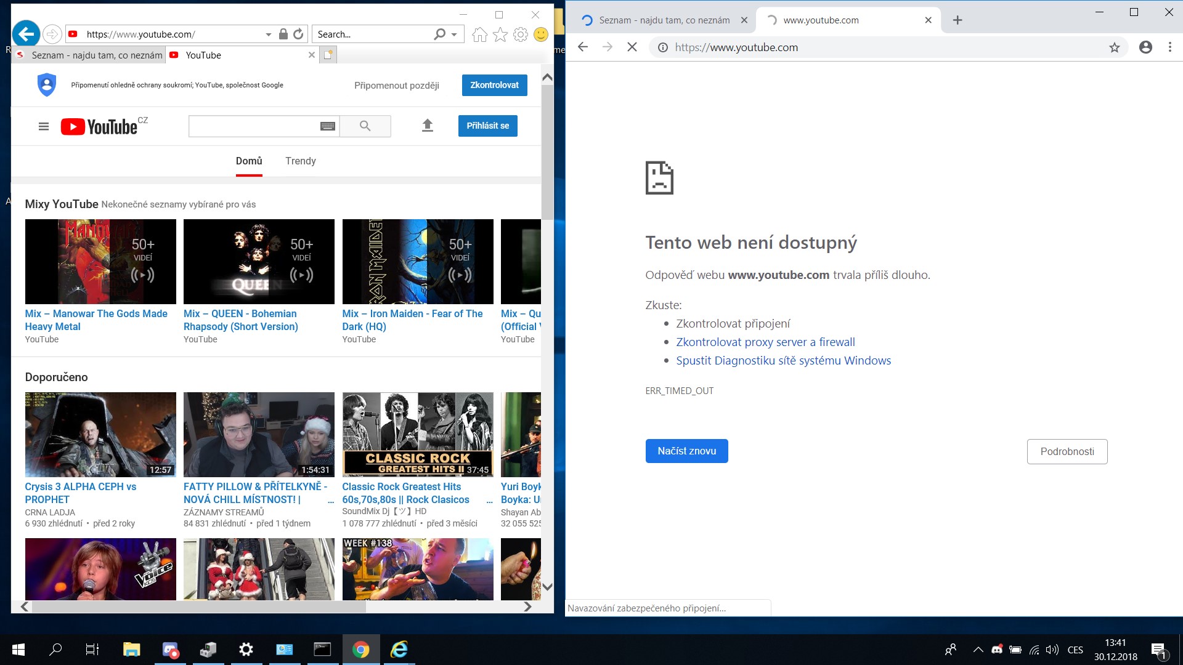Expand IE search provider dropdown arrow
Viewport: 1183px width, 665px height.
click(454, 34)
